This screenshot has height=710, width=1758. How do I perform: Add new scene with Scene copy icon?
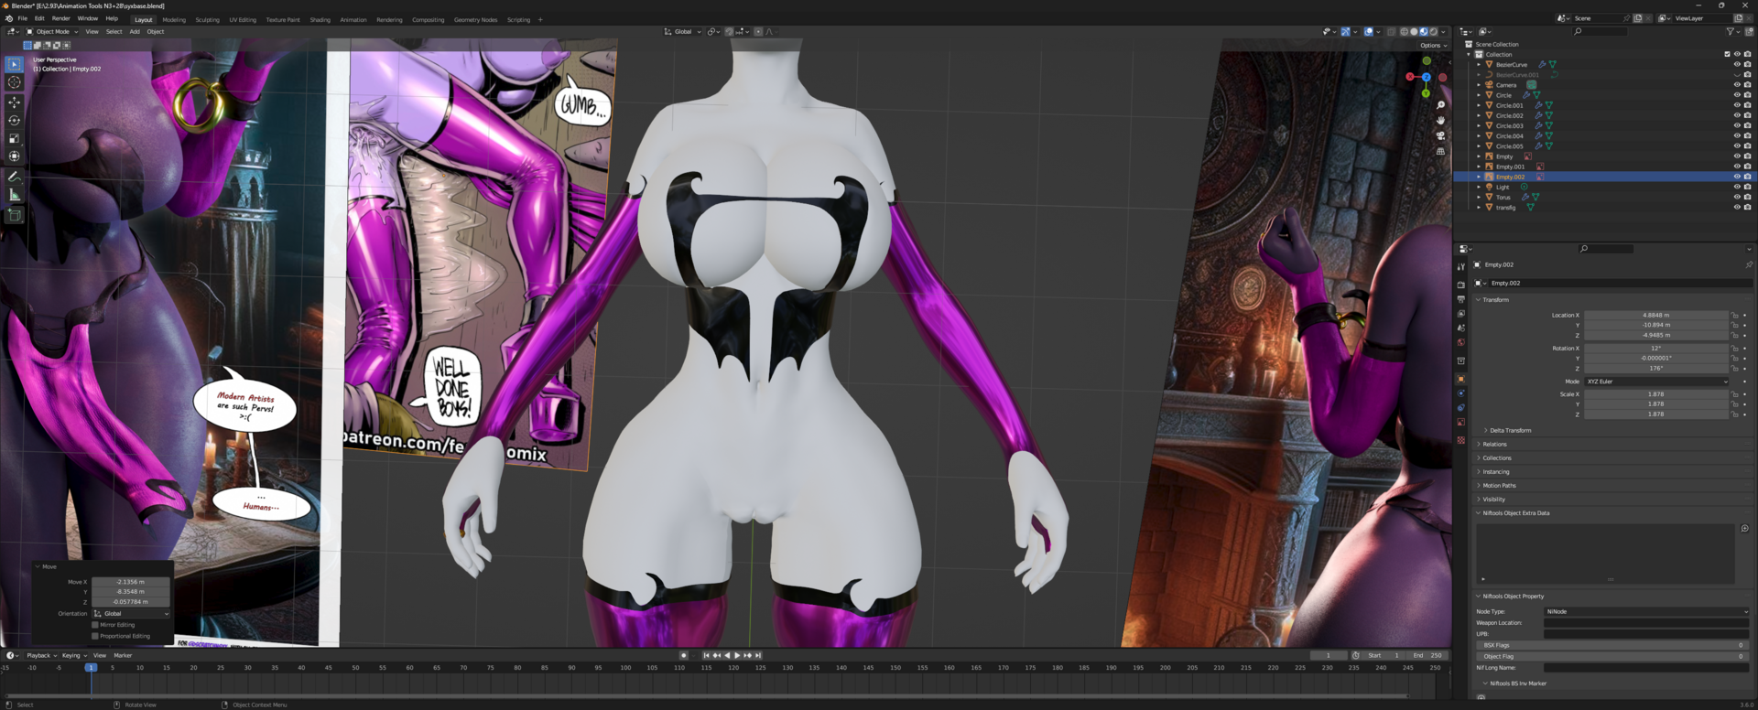1637,18
